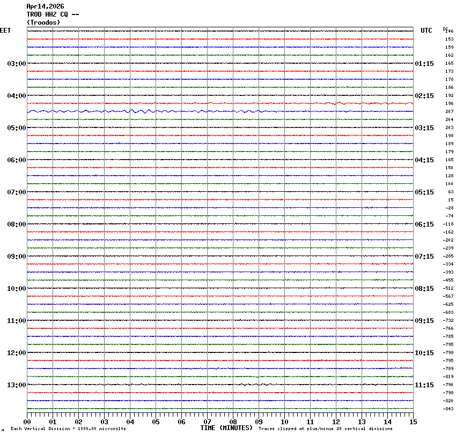Image resolution: width=456 pixels, height=436 pixels.
Task: Click the Apr14,2026 date header
Action: (x=45, y=6)
